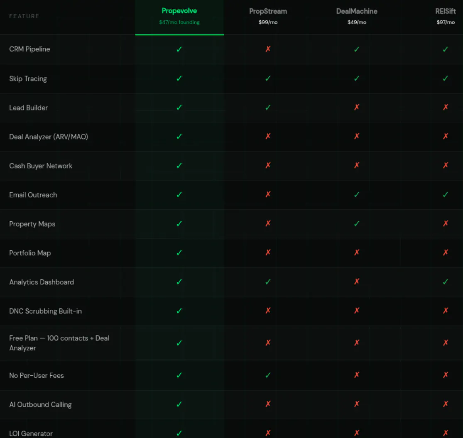Click REISift red X in Cash Buyer Network row
463x438 pixels.
446,165
